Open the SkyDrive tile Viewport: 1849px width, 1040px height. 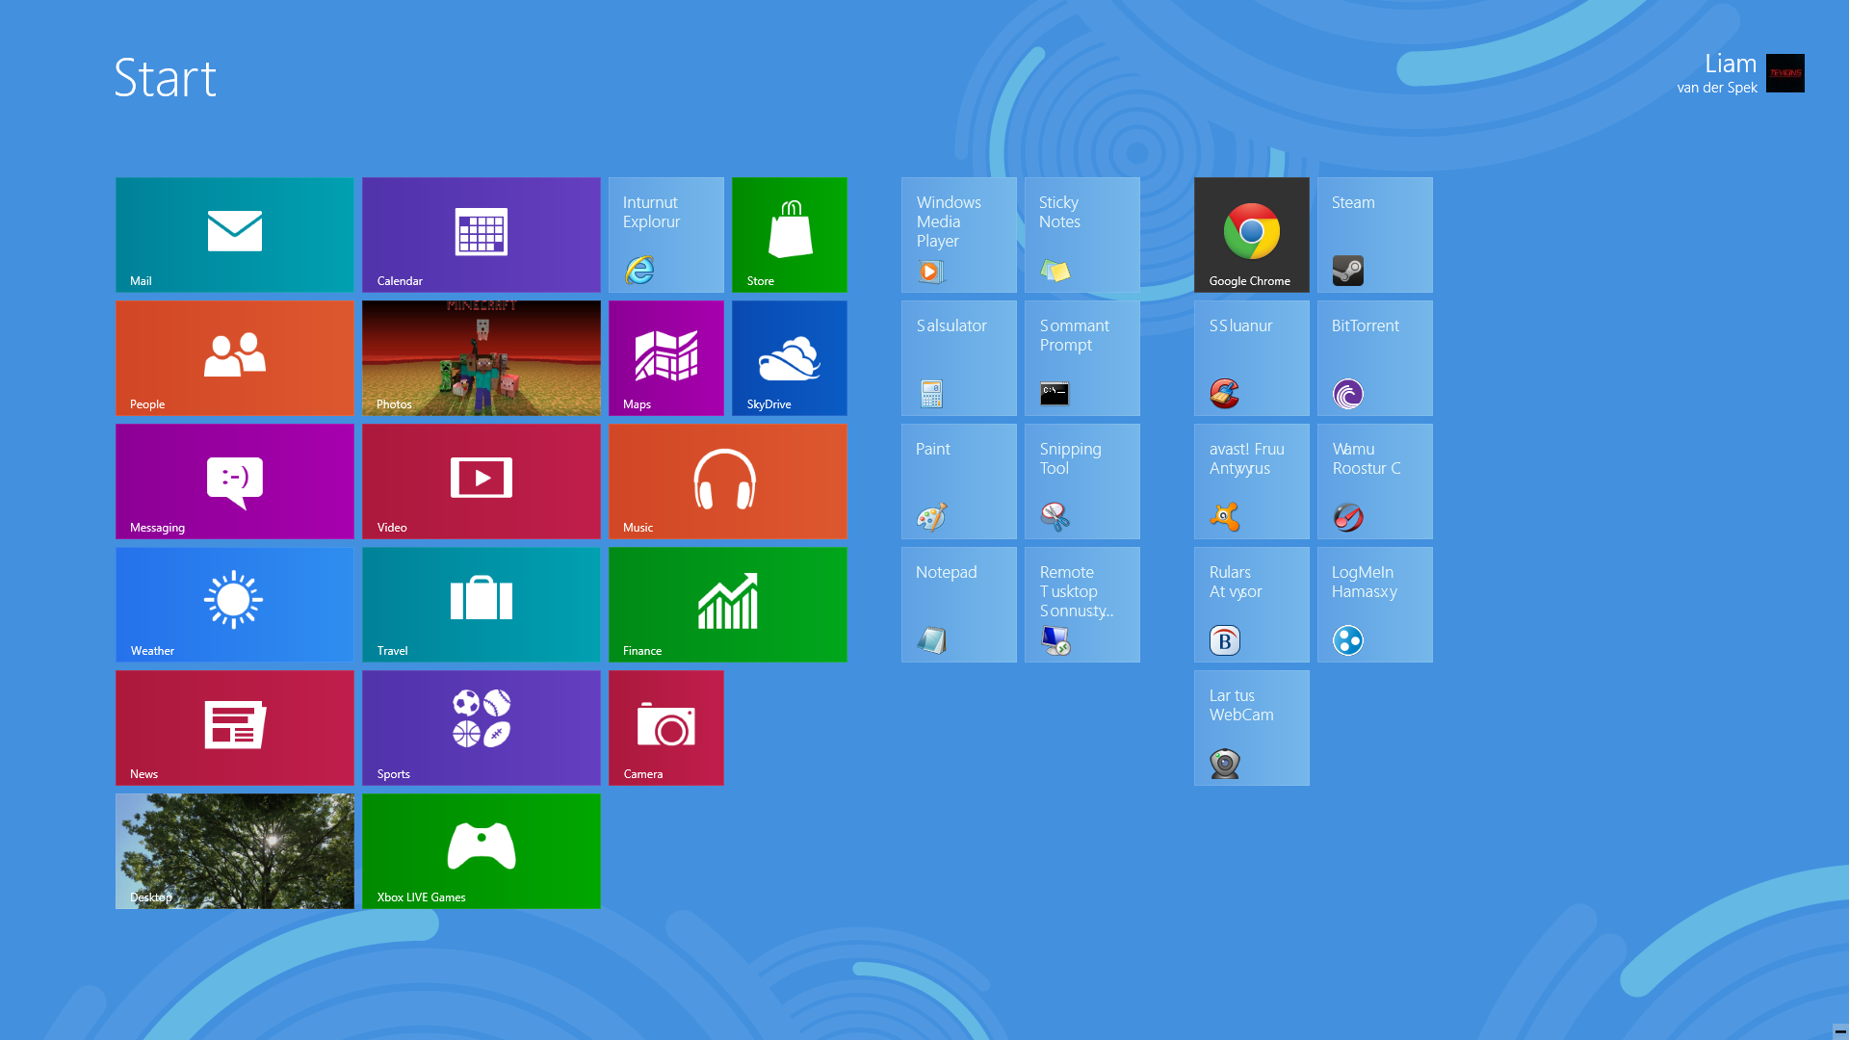(x=789, y=357)
